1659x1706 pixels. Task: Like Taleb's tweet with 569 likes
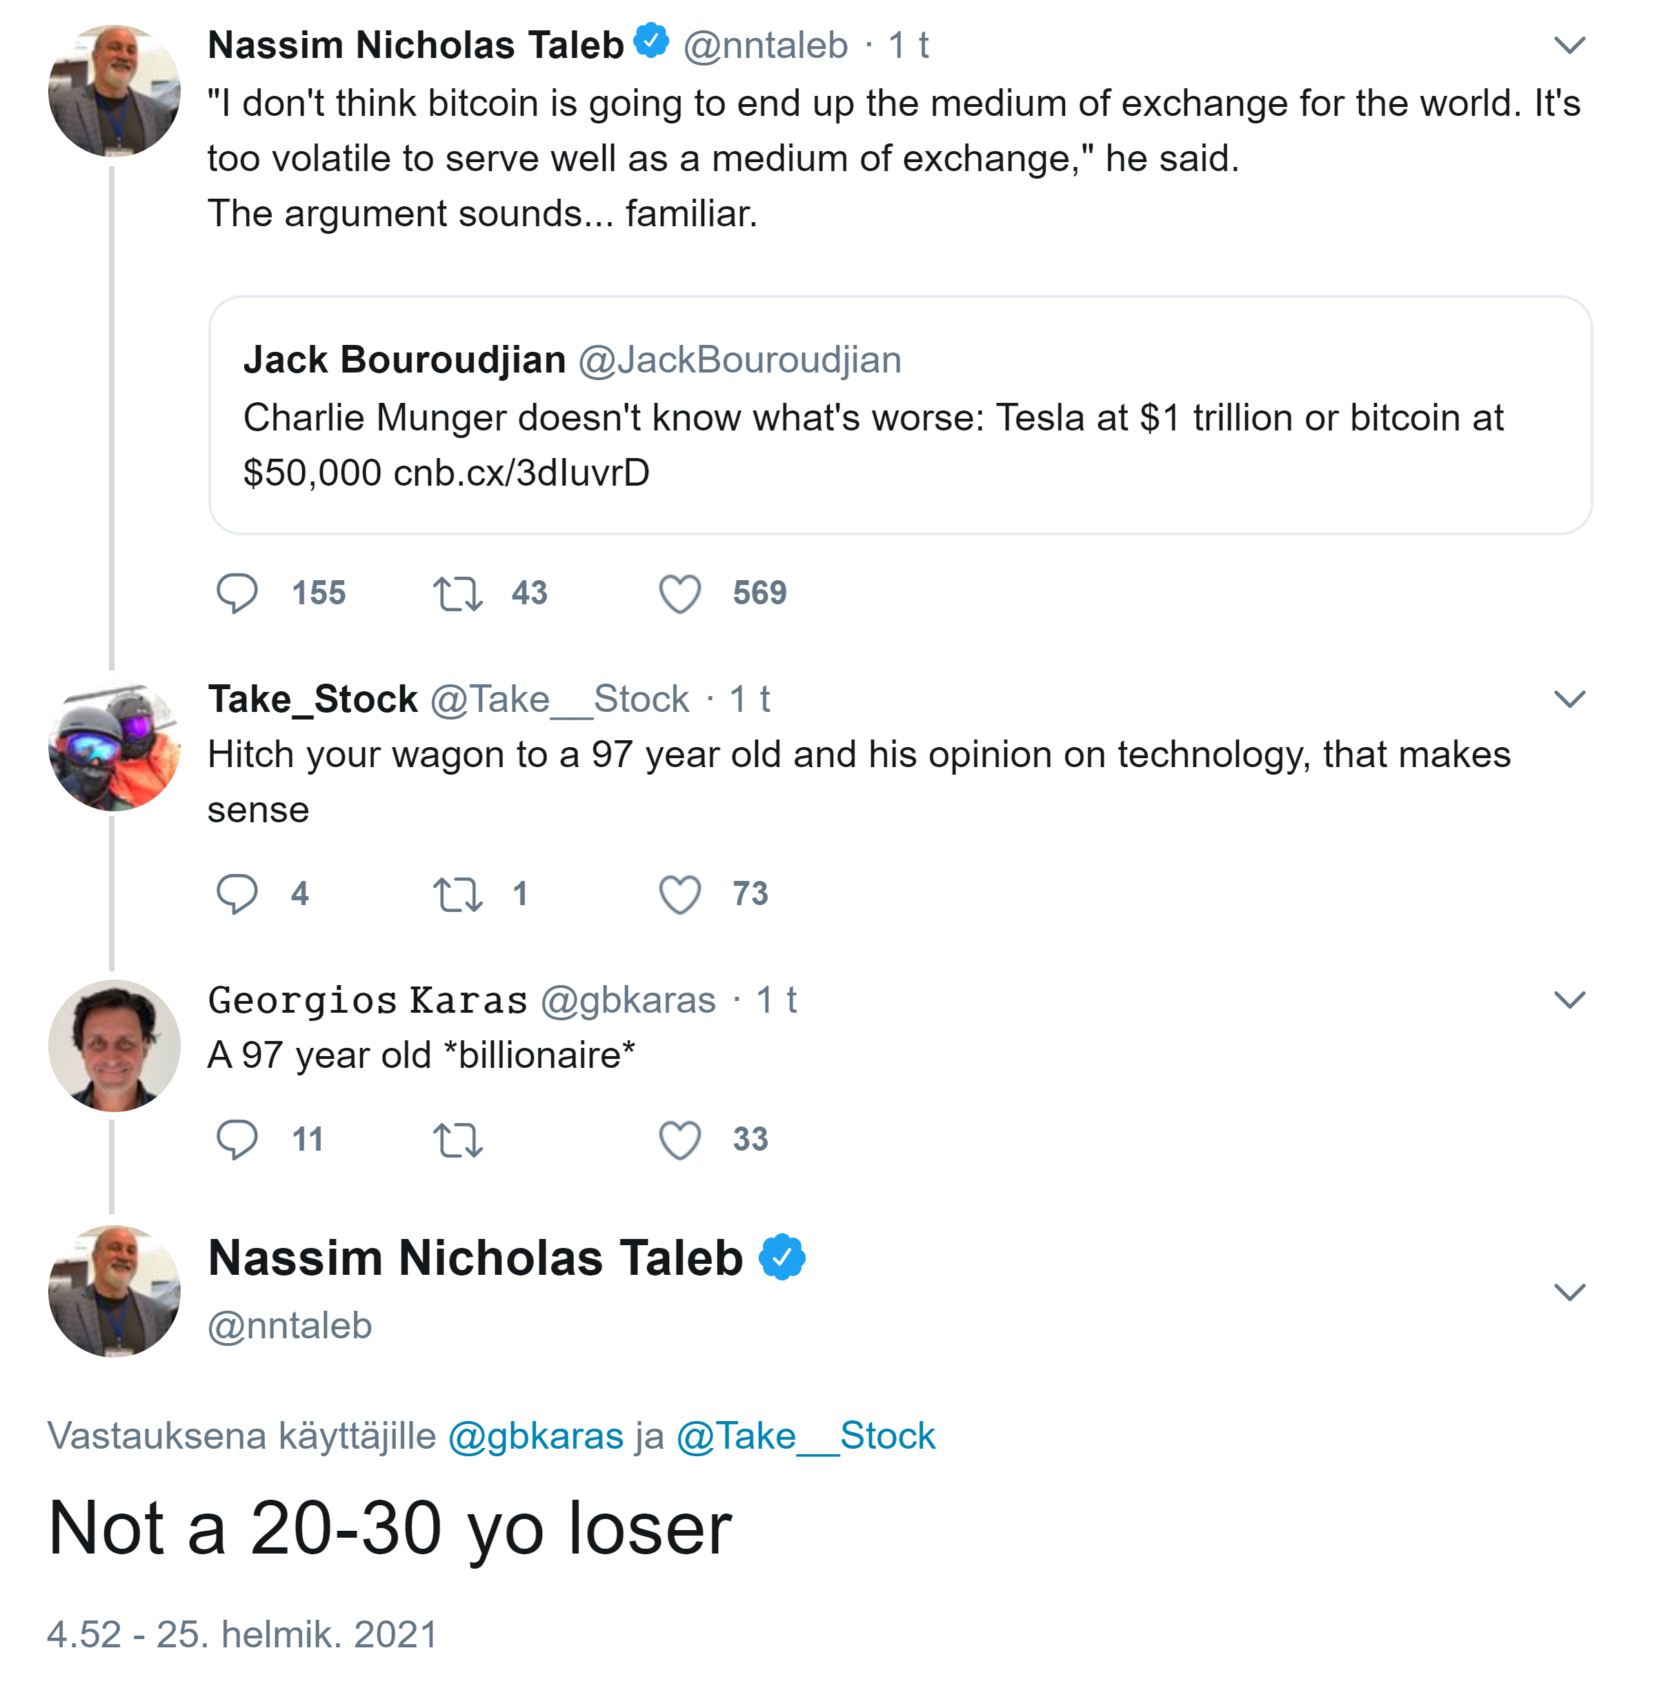(679, 593)
